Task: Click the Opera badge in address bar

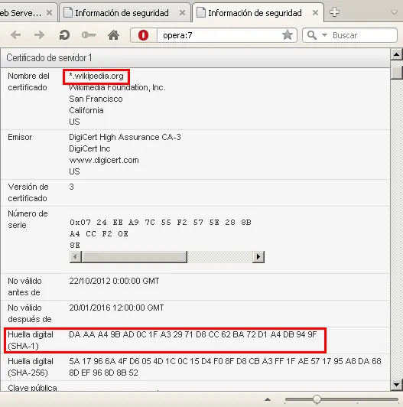Action: point(143,35)
